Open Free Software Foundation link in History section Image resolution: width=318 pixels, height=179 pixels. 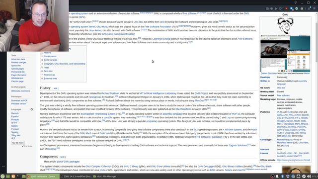tap(209, 137)
